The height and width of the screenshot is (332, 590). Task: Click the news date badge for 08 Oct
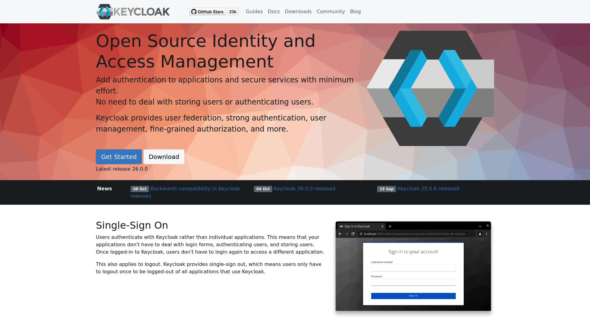140,188
